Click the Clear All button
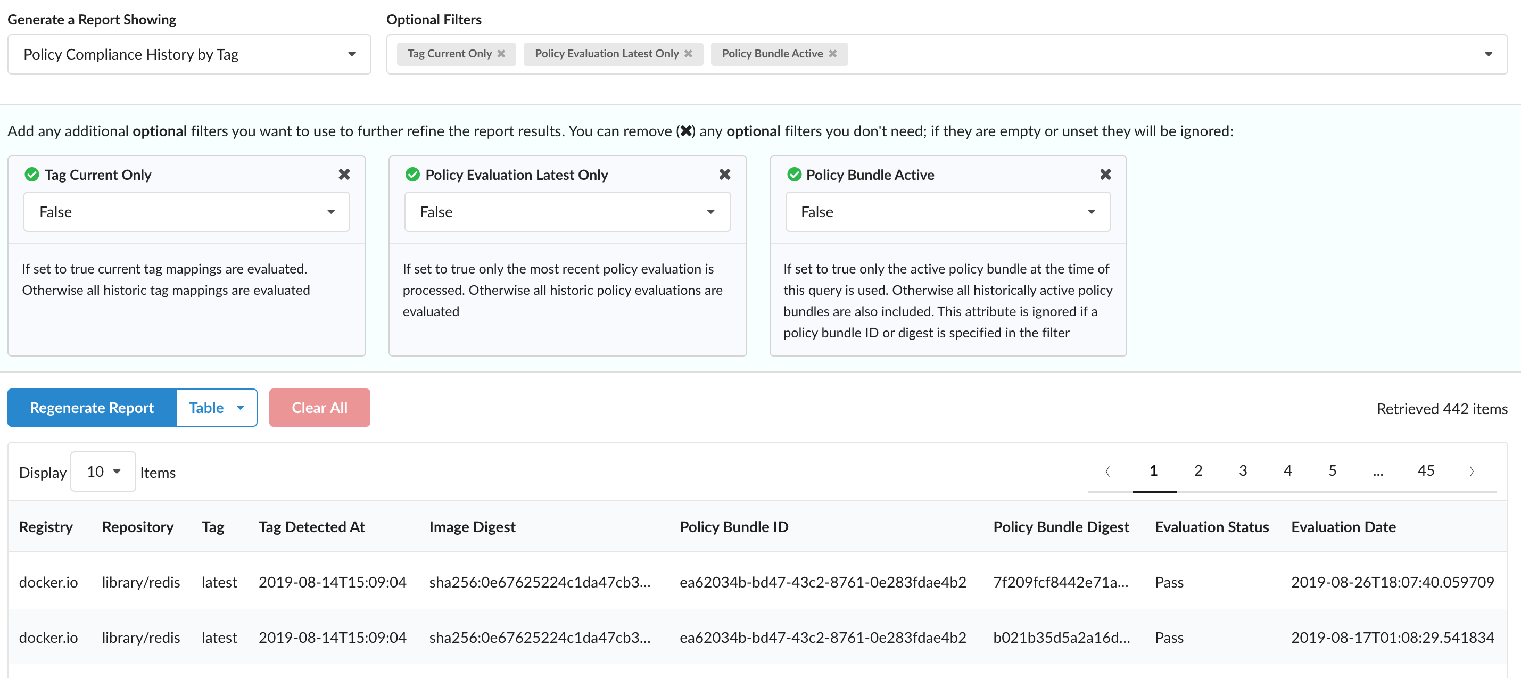This screenshot has height=678, width=1521. coord(319,408)
